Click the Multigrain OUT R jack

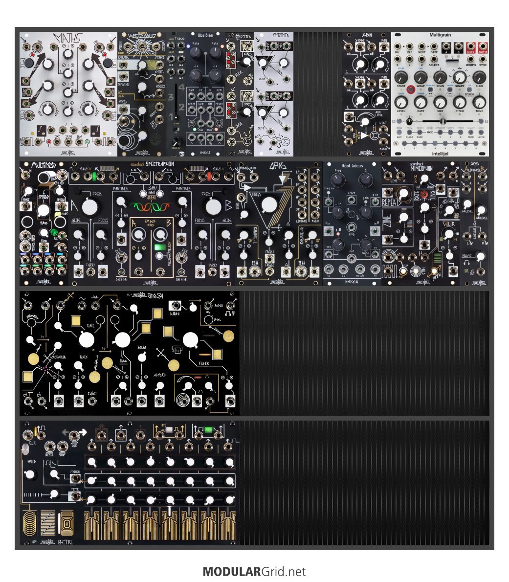click(x=483, y=47)
